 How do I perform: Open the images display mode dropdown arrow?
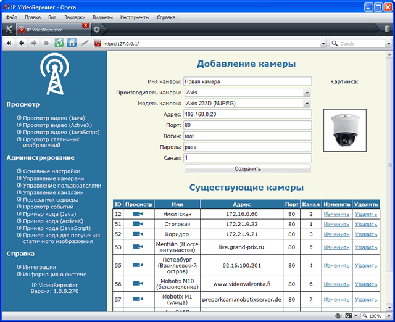[355, 315]
